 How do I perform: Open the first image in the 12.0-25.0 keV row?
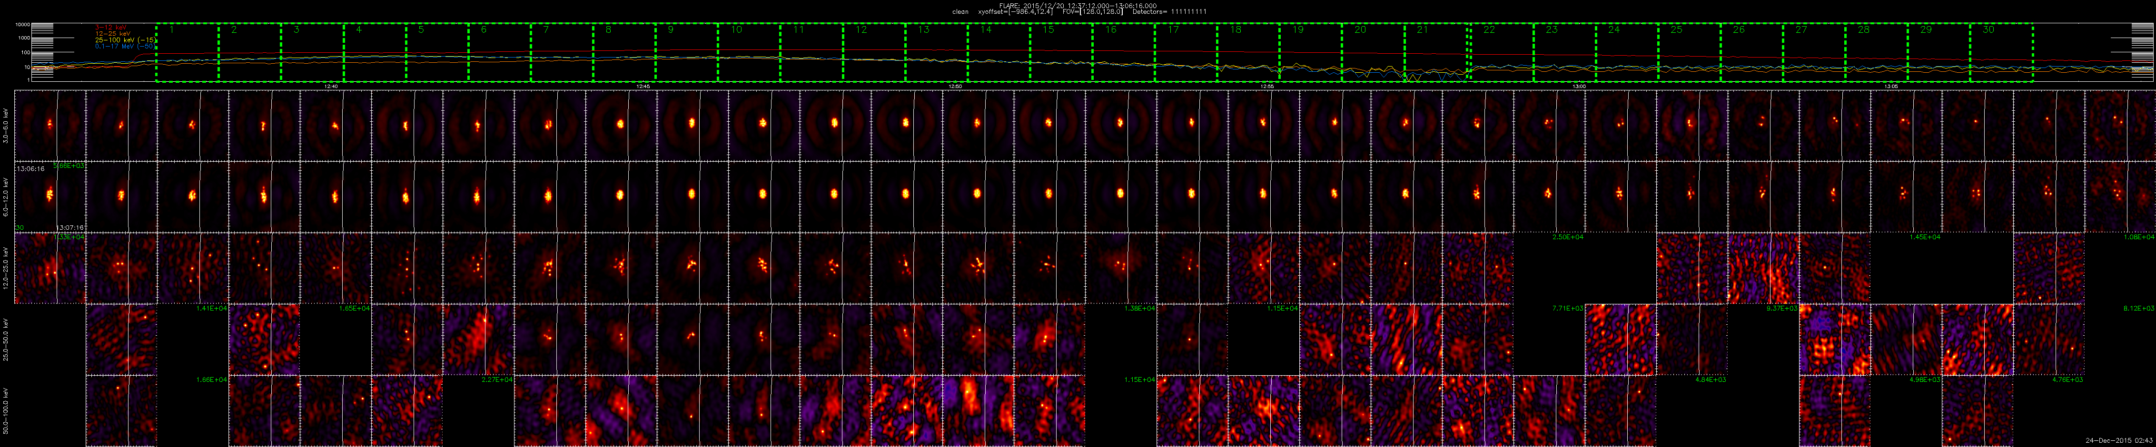[x=50, y=267]
